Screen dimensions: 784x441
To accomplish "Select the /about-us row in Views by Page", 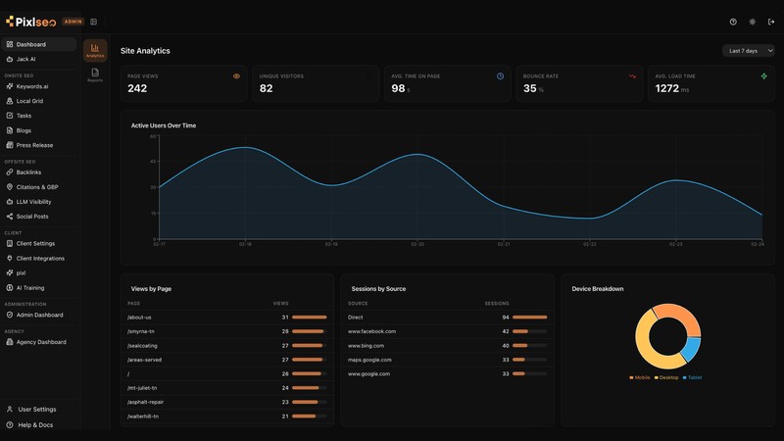I will [227, 317].
